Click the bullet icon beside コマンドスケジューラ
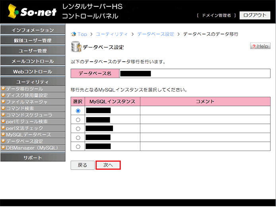The image size is (276, 207). pos(3,115)
